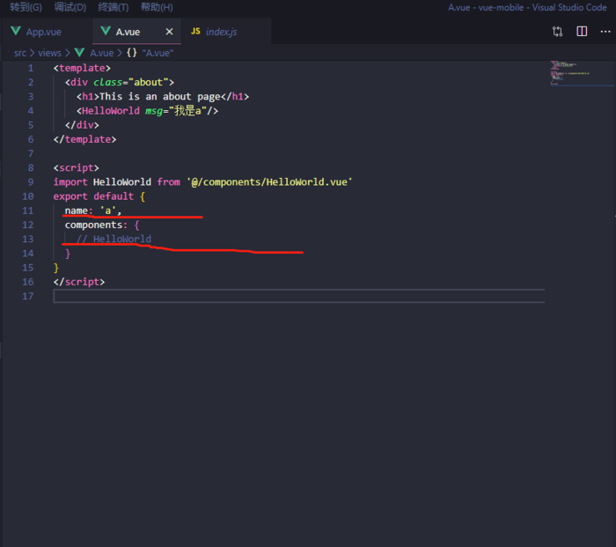Click the name: 'a' property line

pos(93,211)
